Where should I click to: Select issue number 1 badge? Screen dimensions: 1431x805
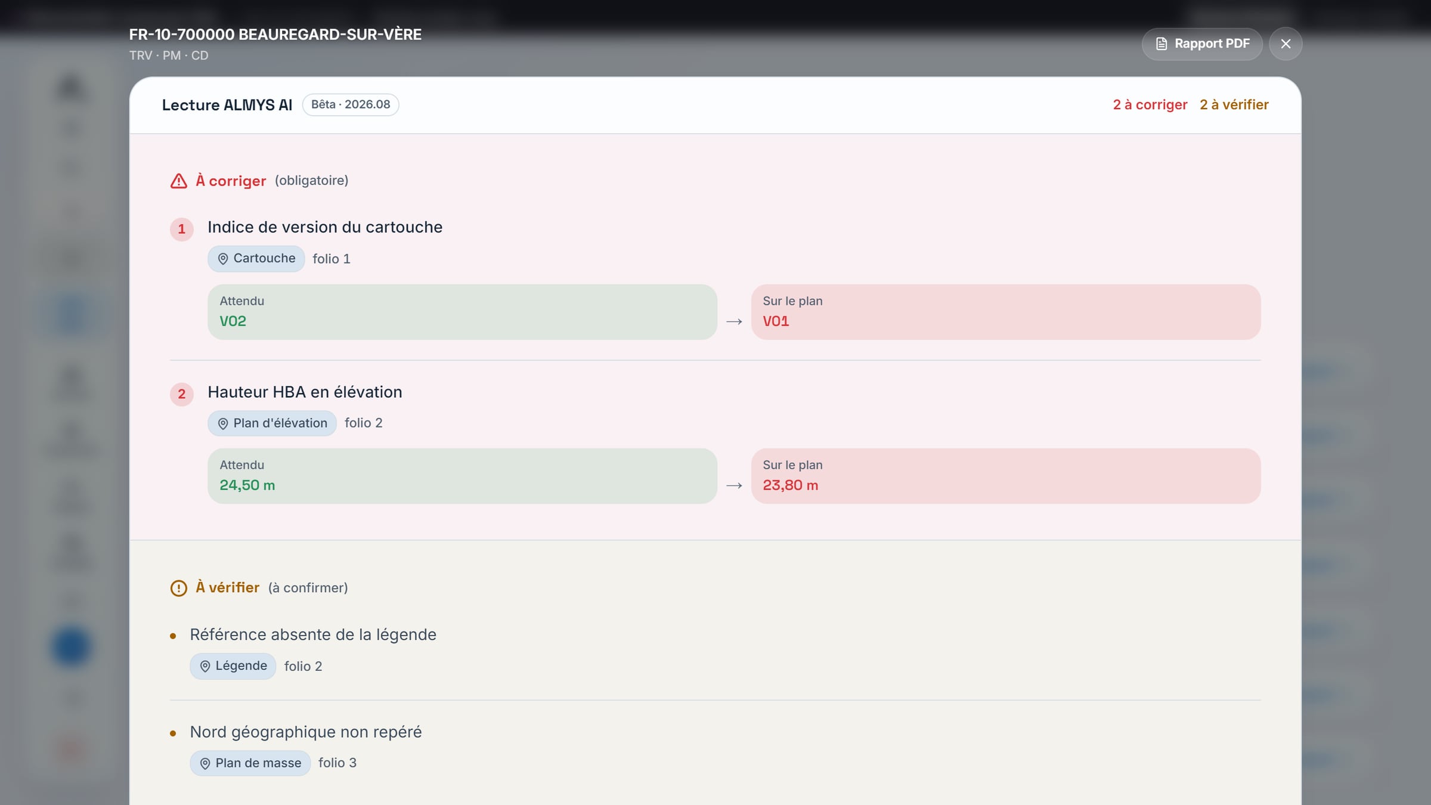[182, 229]
